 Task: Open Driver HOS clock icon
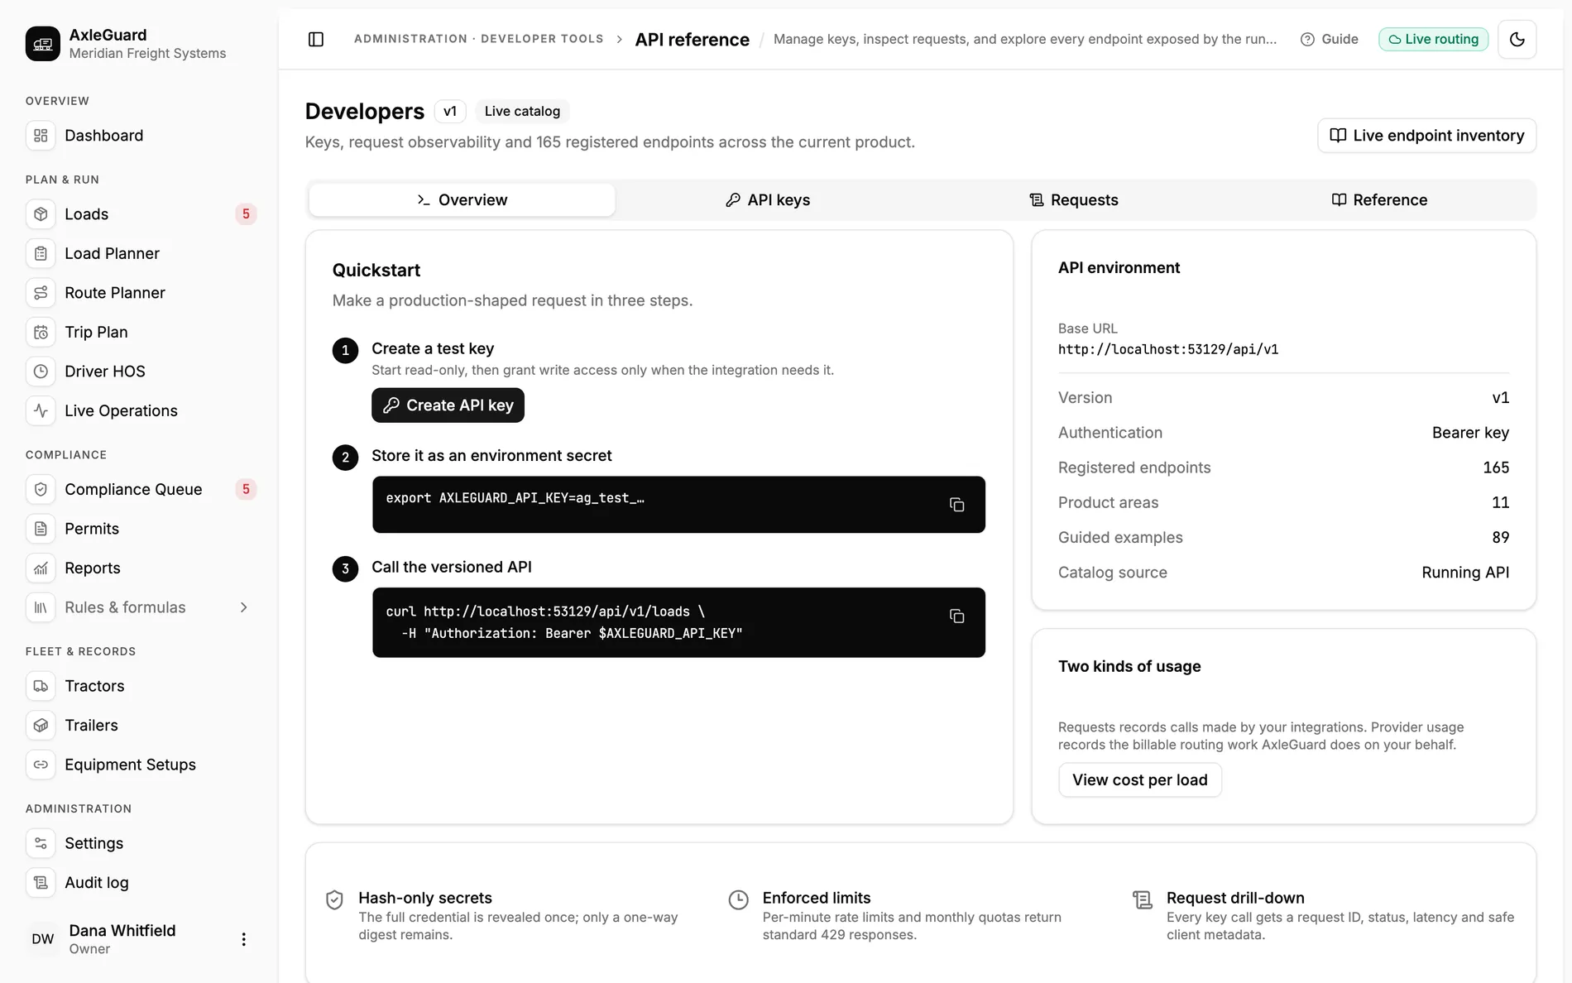[x=41, y=372]
